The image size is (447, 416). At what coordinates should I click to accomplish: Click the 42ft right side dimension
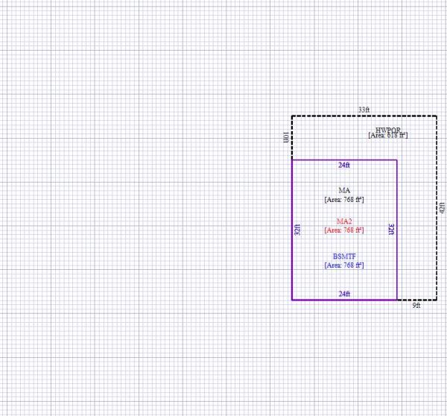[441, 208]
